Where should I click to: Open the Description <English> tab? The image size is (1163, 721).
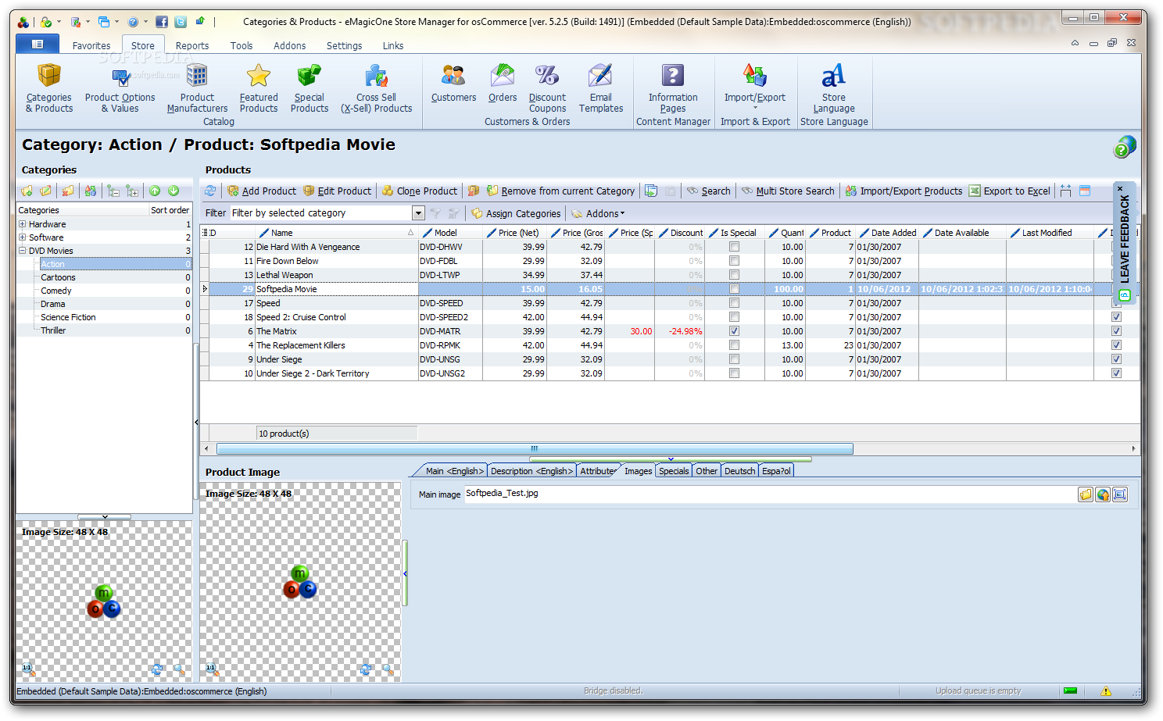tap(532, 471)
